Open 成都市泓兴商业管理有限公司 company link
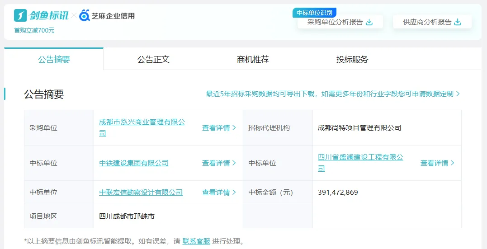 click(x=142, y=122)
